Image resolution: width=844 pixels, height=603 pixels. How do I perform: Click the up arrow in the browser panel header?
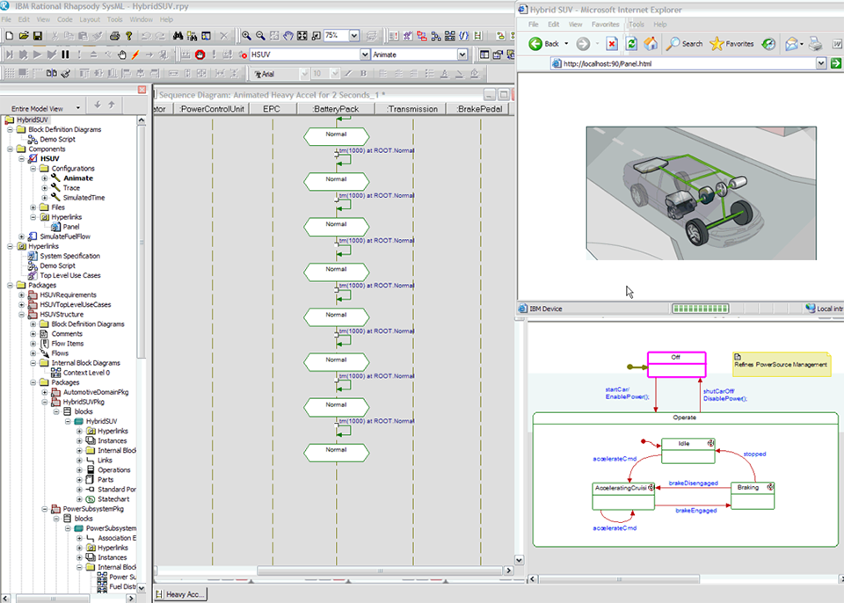pyautogui.click(x=112, y=105)
